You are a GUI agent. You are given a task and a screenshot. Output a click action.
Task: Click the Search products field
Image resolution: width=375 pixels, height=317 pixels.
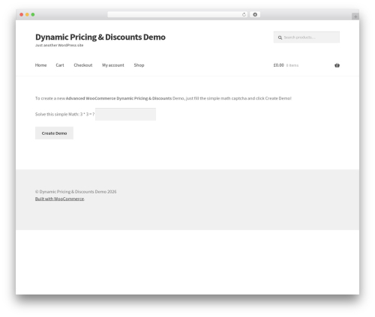pyautogui.click(x=307, y=37)
